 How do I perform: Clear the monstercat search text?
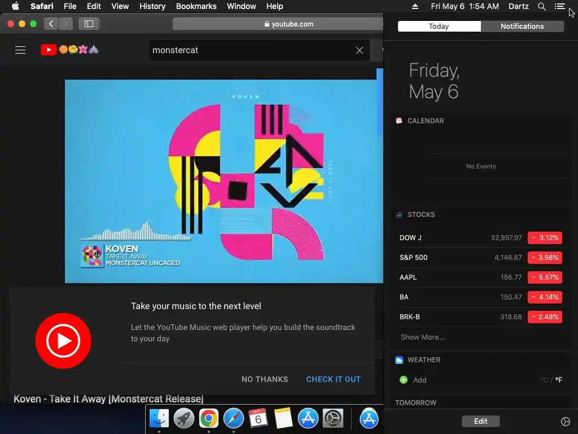pos(360,50)
